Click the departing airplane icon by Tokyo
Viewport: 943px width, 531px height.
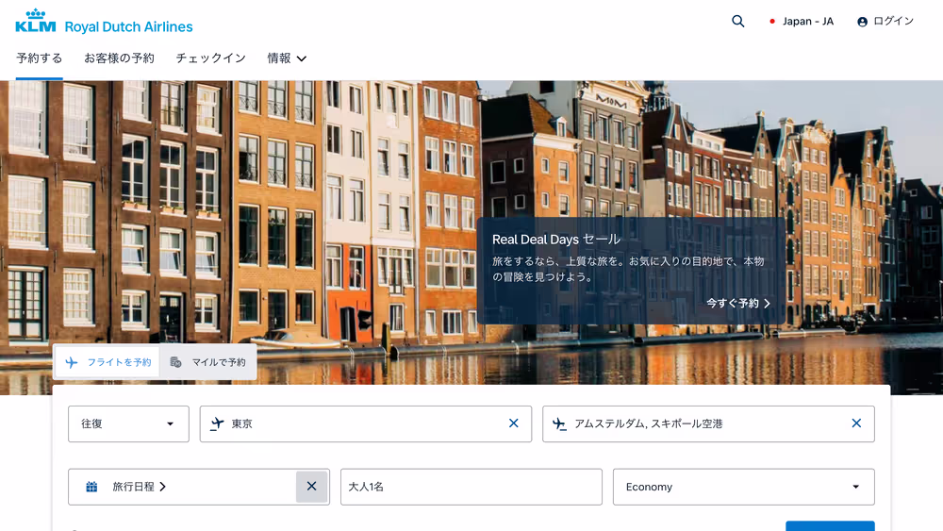point(218,423)
